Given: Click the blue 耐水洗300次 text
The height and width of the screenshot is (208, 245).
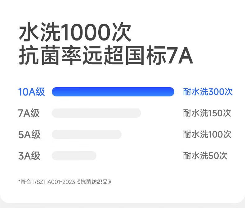Looking at the screenshot, I should pos(207,92).
